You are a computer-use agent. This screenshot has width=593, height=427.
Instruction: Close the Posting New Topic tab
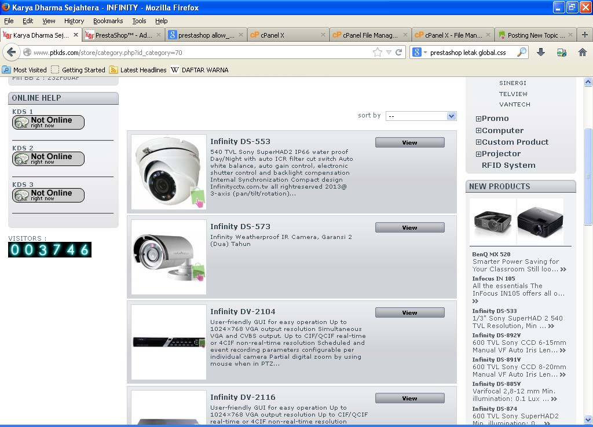[x=570, y=35]
